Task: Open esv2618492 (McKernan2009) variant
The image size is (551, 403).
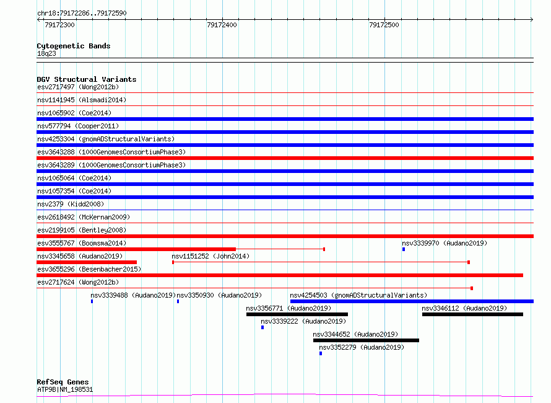Action: (x=84, y=217)
